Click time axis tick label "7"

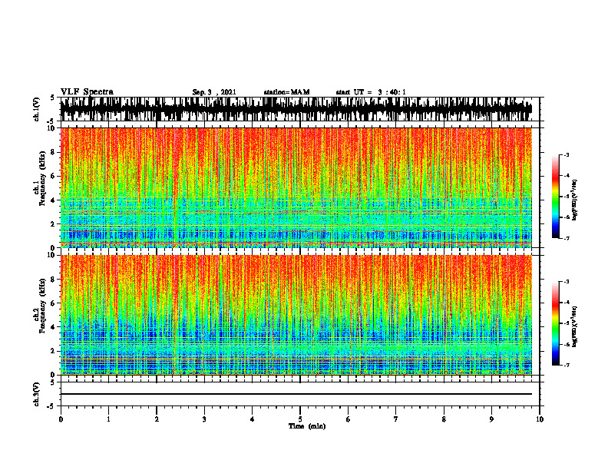396,419
